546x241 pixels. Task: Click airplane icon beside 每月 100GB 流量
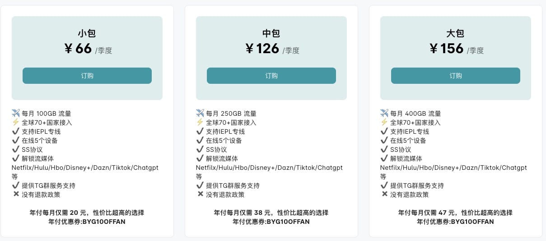[x=16, y=113]
